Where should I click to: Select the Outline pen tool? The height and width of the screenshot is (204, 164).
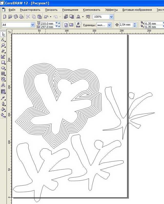coord(3,104)
